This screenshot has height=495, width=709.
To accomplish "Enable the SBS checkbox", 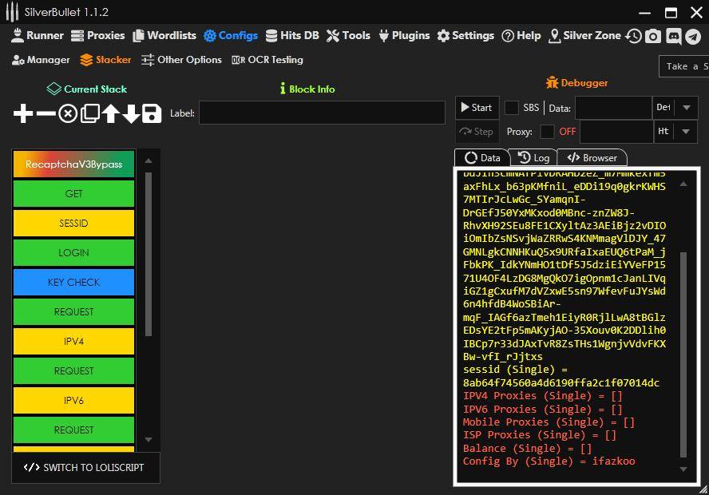I will pos(511,108).
